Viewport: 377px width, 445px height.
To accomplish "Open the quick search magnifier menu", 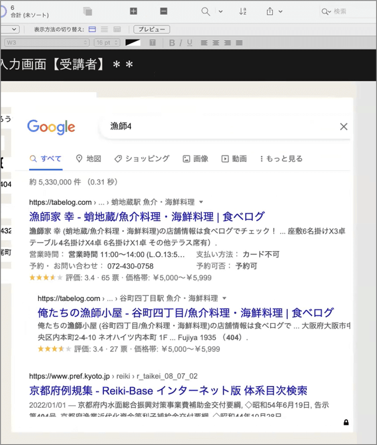I will tap(326, 12).
